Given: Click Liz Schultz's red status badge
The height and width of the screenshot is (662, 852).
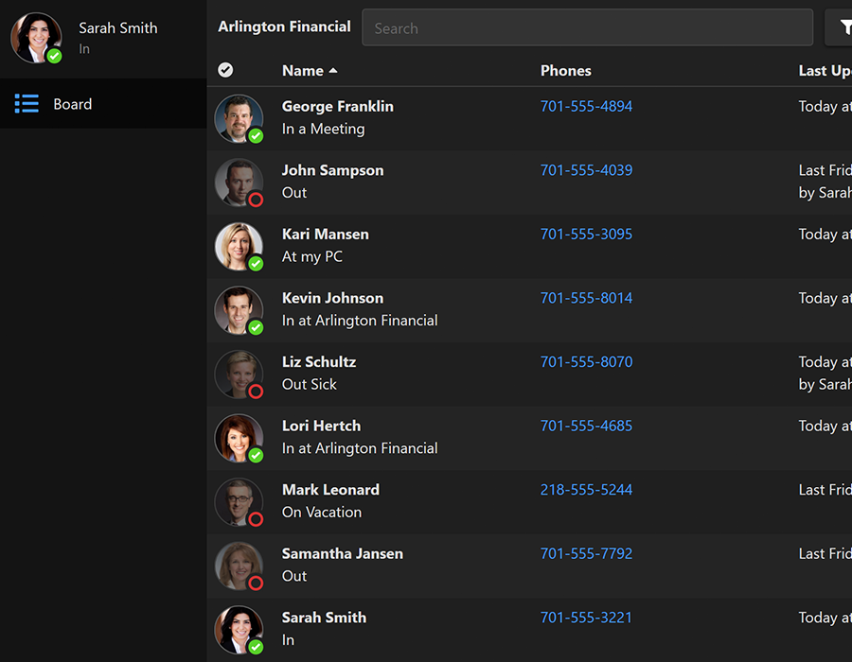Looking at the screenshot, I should coord(256,392).
